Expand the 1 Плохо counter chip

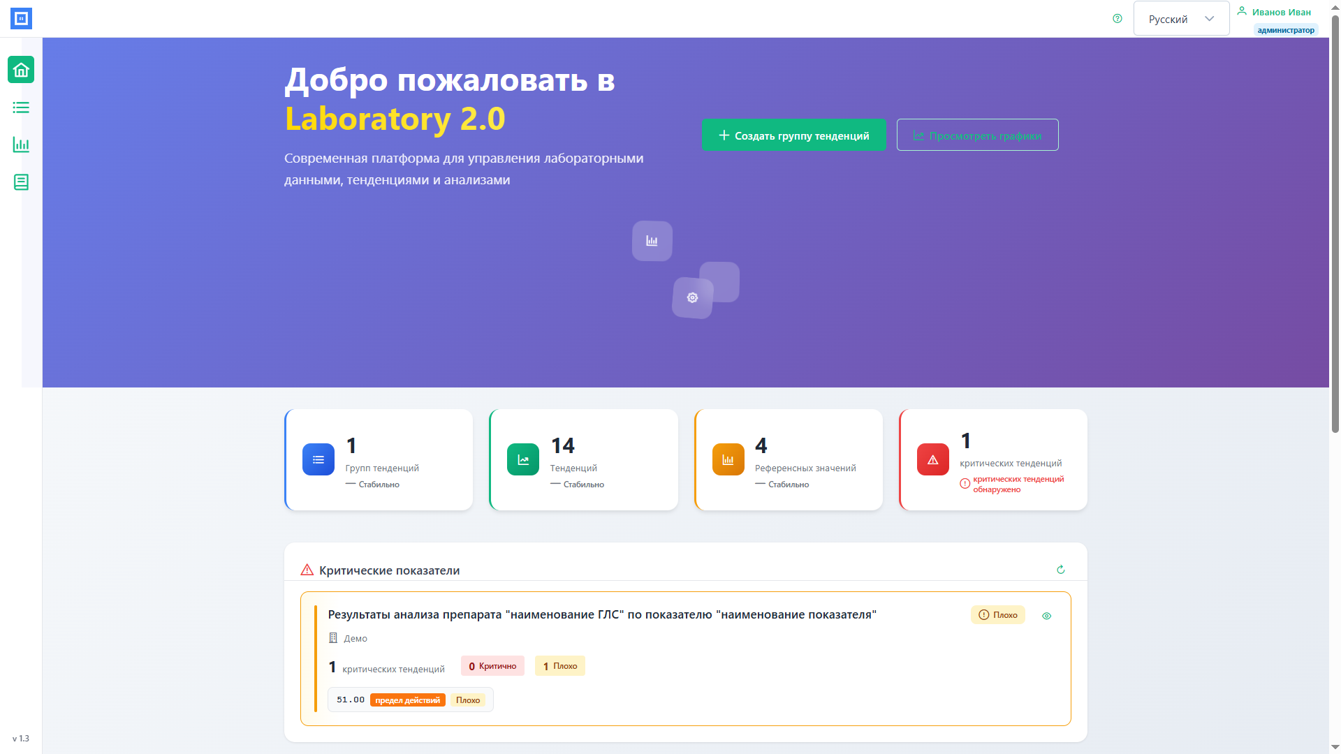[559, 665]
